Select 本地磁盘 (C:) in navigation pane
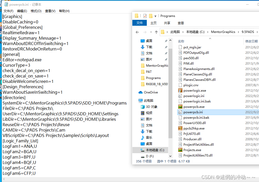 (x=155, y=150)
